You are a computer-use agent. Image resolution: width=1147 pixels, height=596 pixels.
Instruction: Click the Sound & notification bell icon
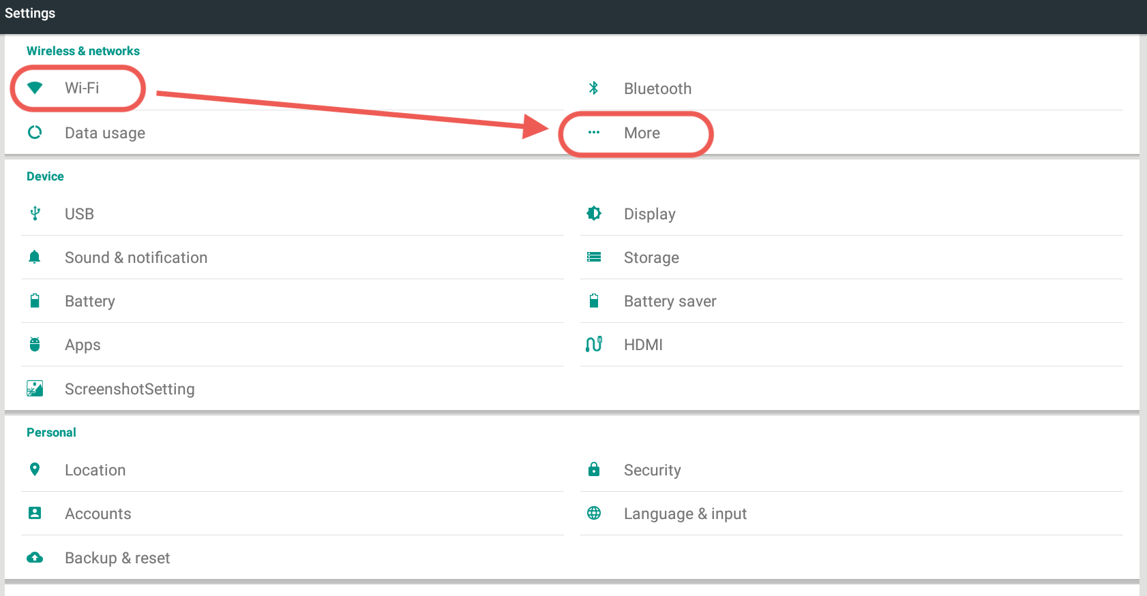[35, 257]
